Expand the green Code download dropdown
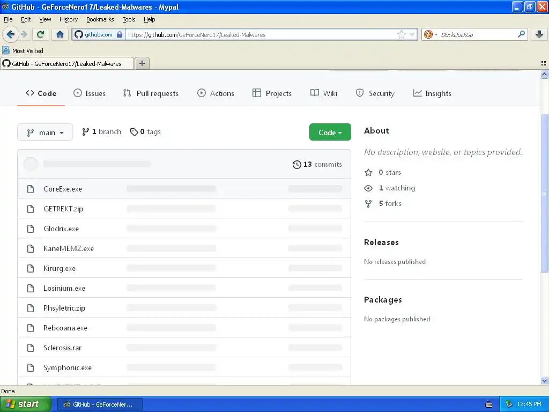Screen dimensions: 549x412 coord(330,132)
